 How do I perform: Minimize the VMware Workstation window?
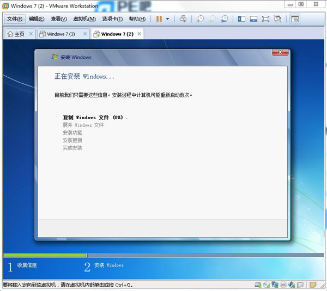click(290, 4)
